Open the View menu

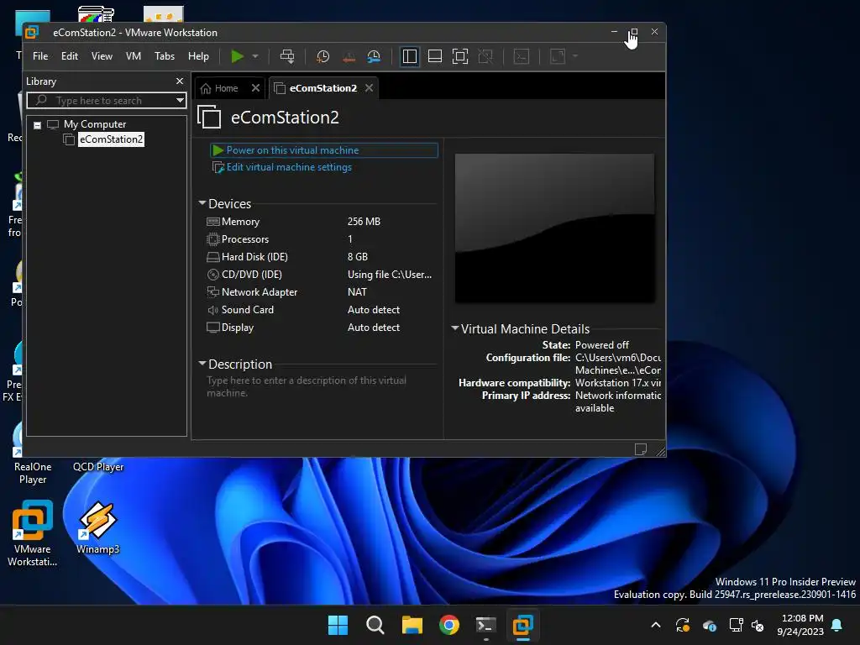tap(102, 56)
